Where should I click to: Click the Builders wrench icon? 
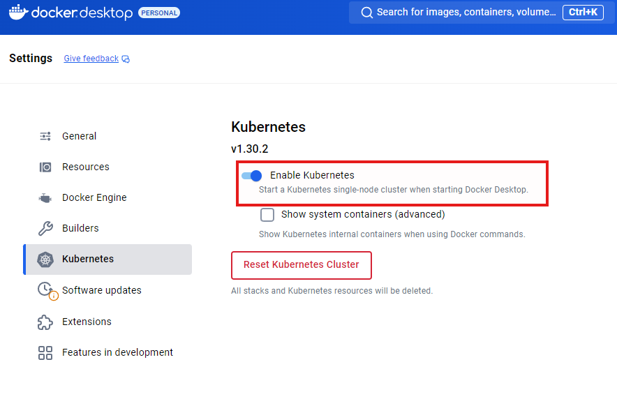(45, 228)
